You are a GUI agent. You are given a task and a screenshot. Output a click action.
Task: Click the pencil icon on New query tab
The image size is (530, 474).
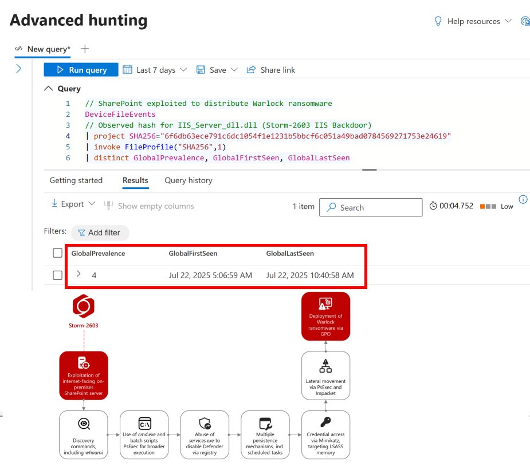click(18, 49)
